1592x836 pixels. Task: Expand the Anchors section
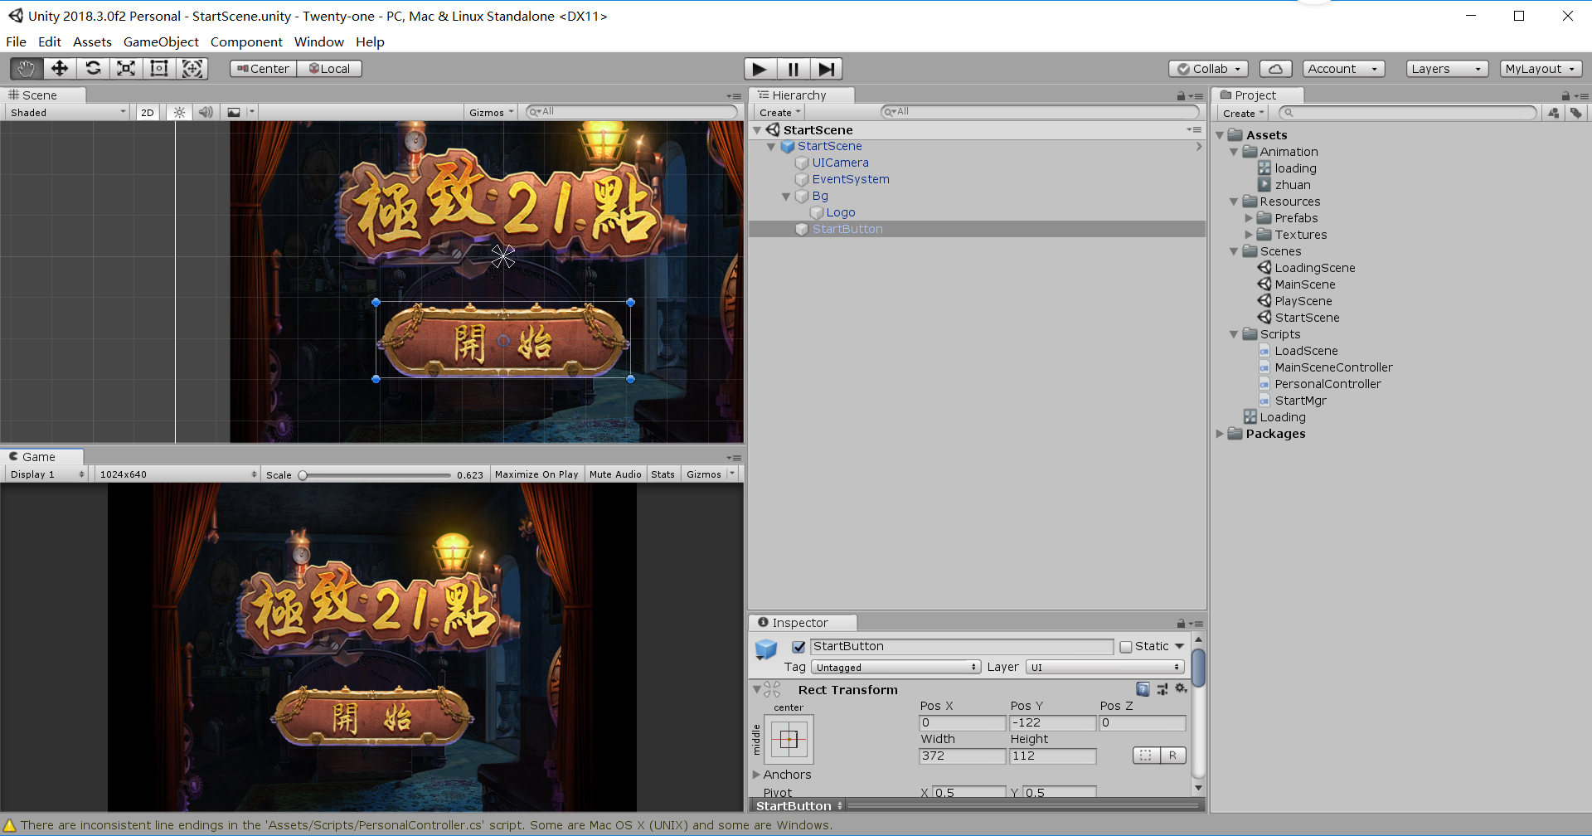756,775
